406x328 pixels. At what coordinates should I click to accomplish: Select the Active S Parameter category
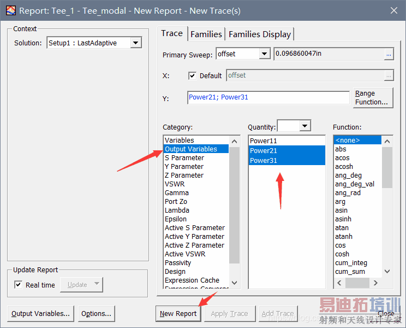pyautogui.click(x=196, y=227)
